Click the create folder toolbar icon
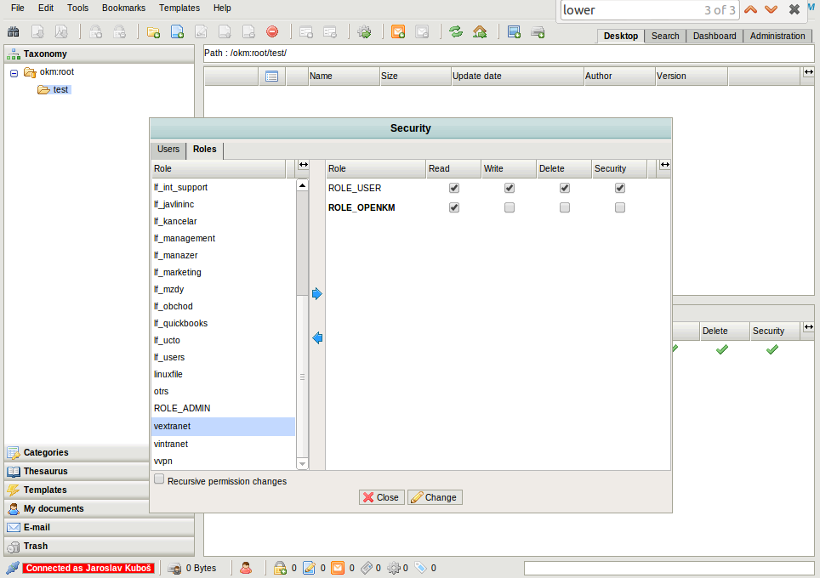This screenshot has width=820, height=578. click(154, 32)
